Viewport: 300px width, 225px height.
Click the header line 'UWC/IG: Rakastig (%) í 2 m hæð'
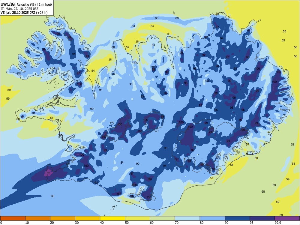tap(26, 4)
